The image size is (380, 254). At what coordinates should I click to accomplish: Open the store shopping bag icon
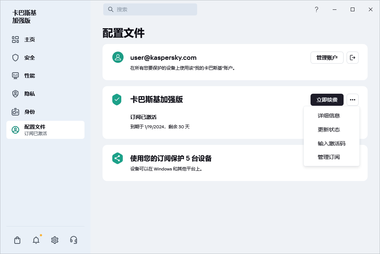pyautogui.click(x=17, y=240)
